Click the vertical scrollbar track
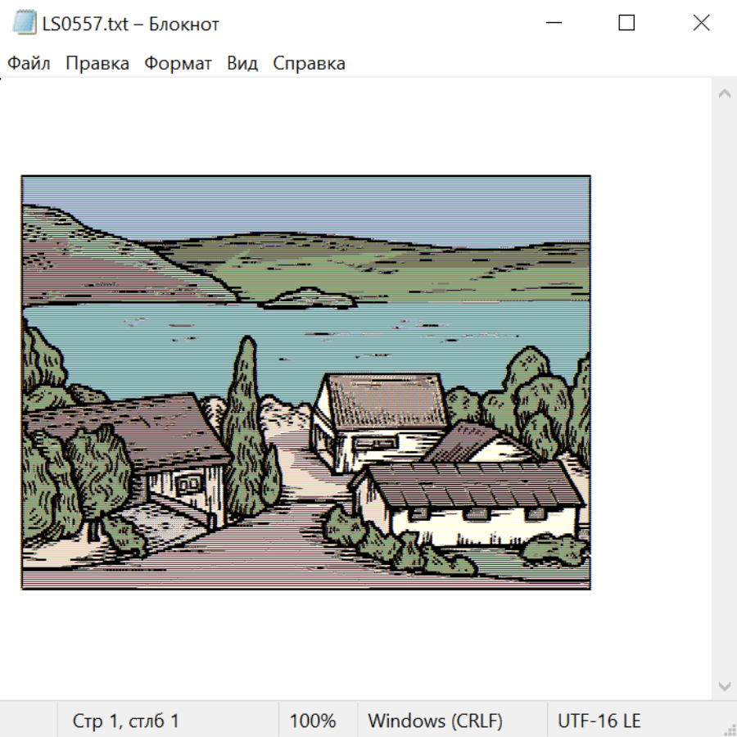Viewport: 737px width, 737px height. [724, 389]
